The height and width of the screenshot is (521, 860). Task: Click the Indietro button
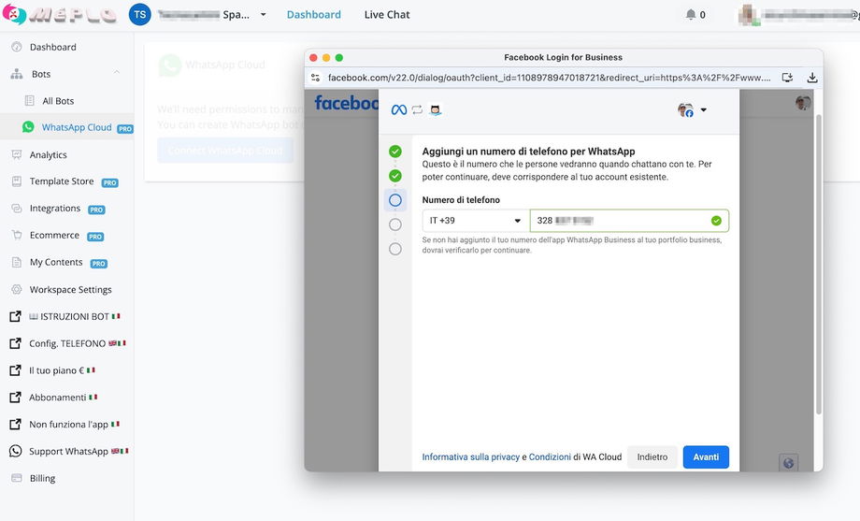click(652, 456)
